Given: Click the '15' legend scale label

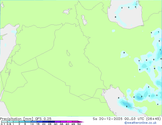Looking at the screenshot, I should coord(38,124).
